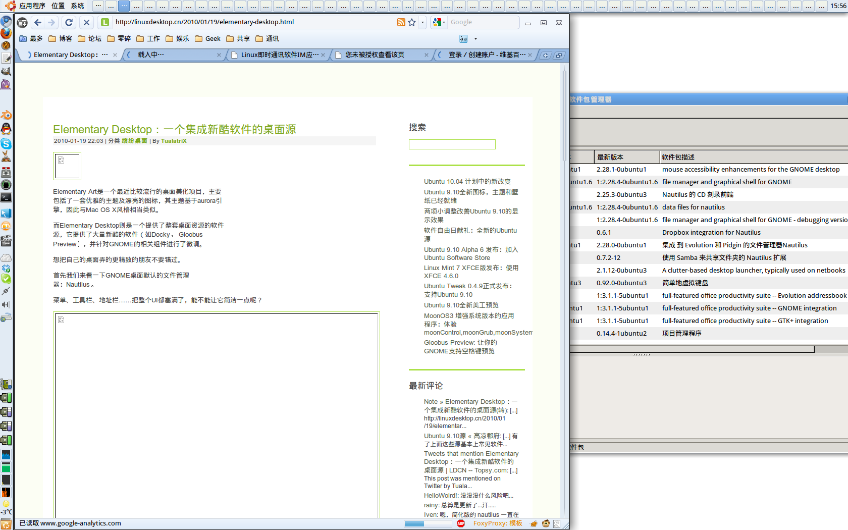Open the 博客 bookmark folder
Screen dimensions: 848x530
tap(60, 39)
